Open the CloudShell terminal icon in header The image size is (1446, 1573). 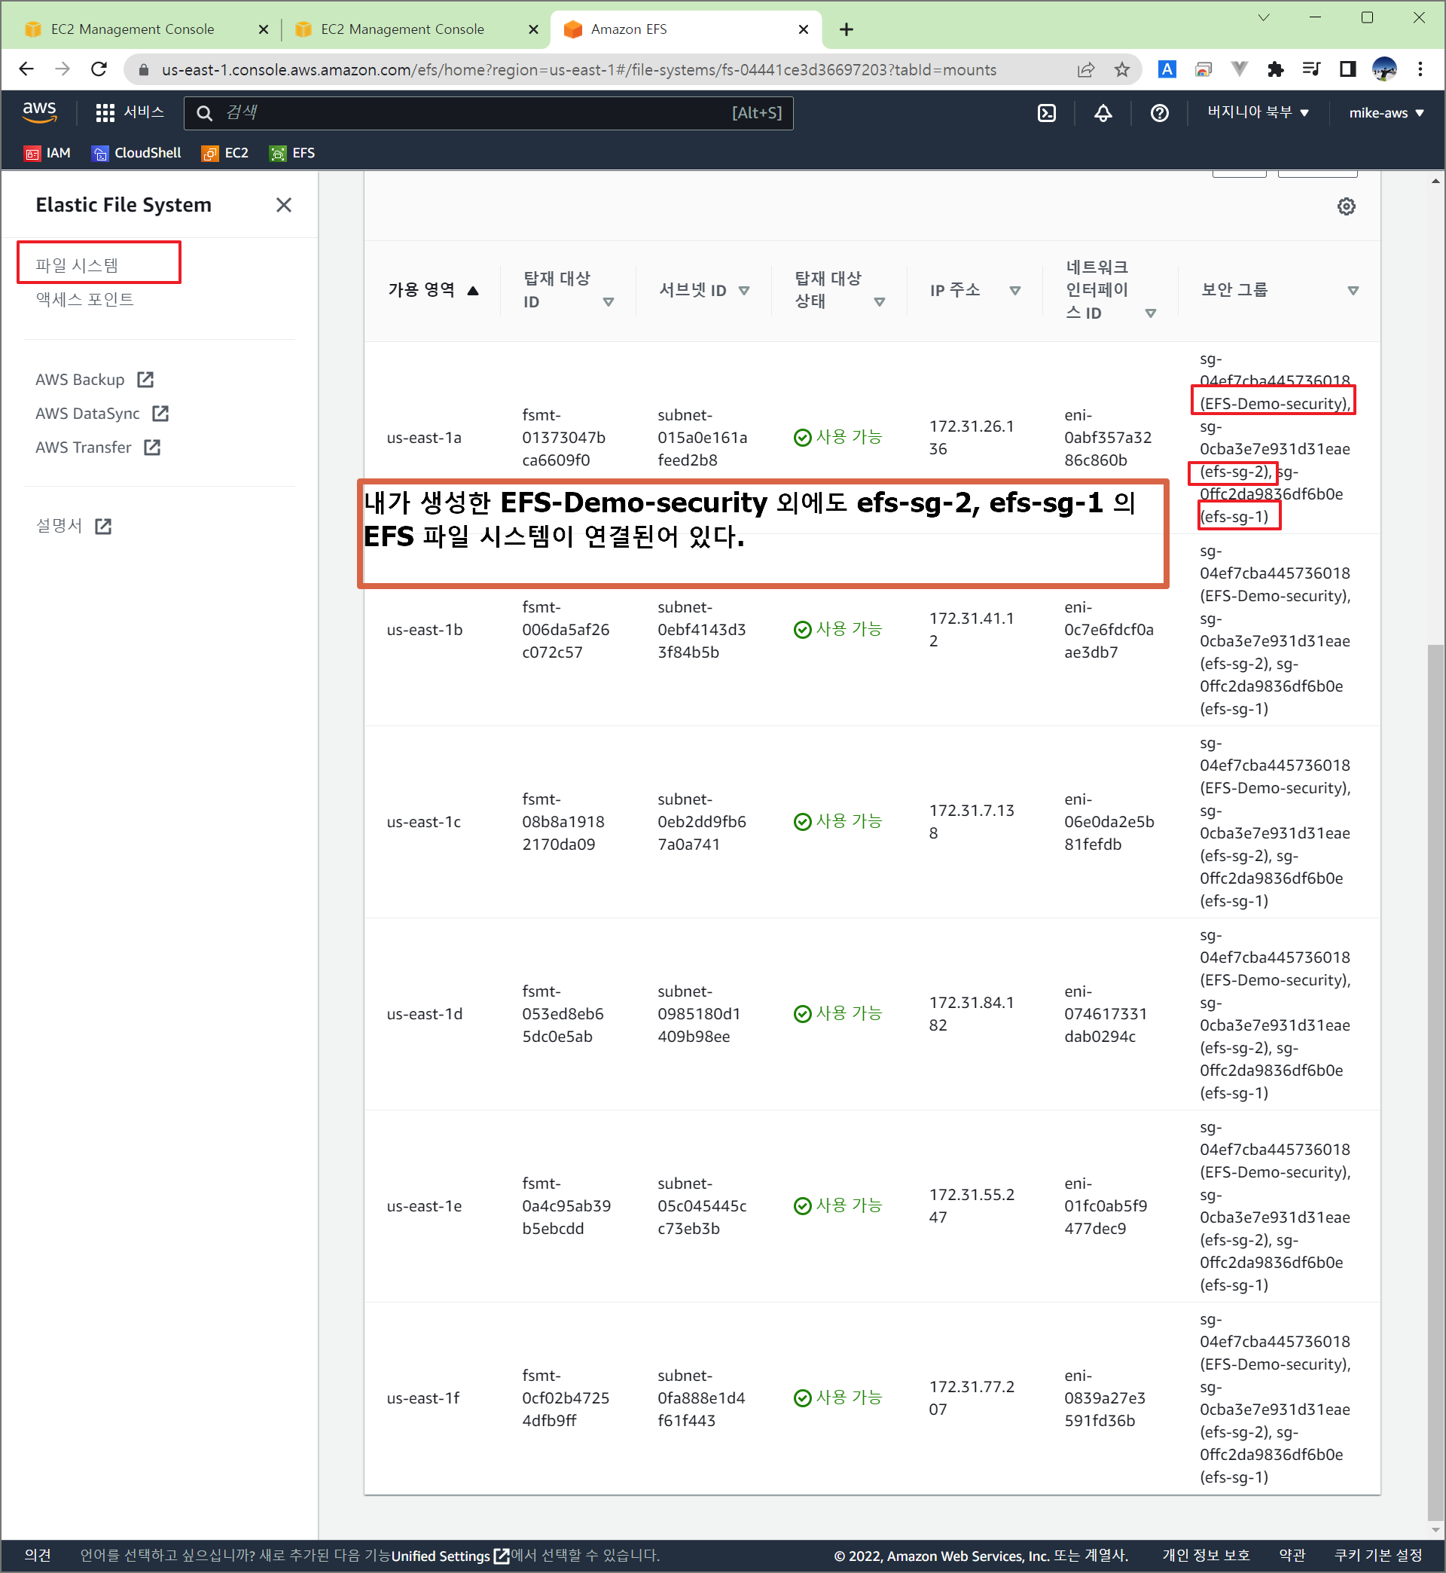tap(1046, 113)
